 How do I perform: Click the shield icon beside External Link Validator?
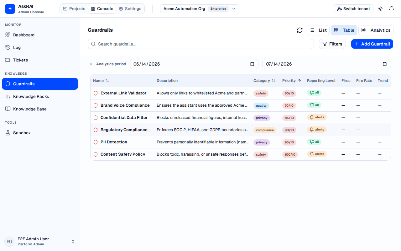pyautogui.click(x=96, y=93)
